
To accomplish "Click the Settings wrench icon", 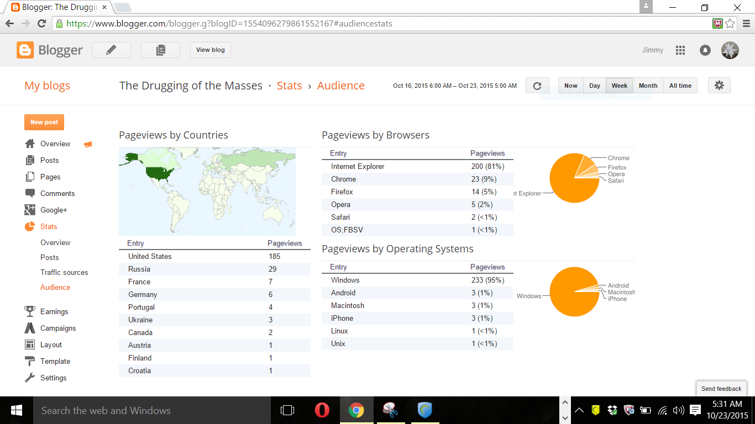I will click(x=30, y=378).
